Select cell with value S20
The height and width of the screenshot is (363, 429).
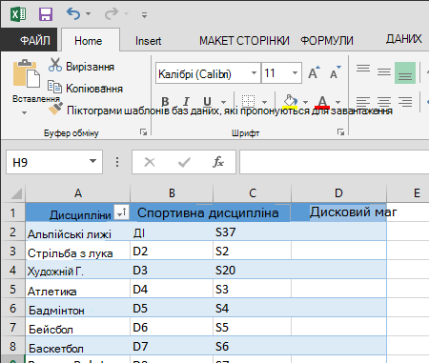coord(253,270)
